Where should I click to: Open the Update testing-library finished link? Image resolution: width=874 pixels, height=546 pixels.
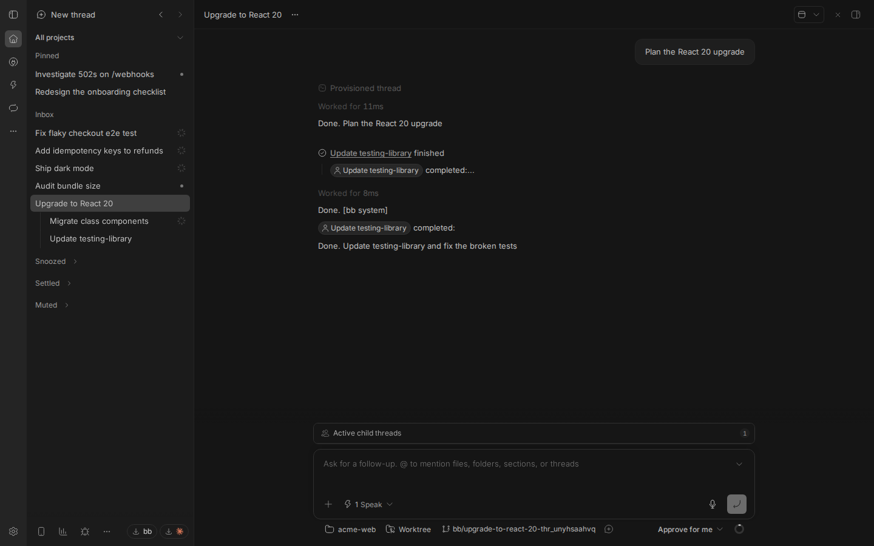371,153
